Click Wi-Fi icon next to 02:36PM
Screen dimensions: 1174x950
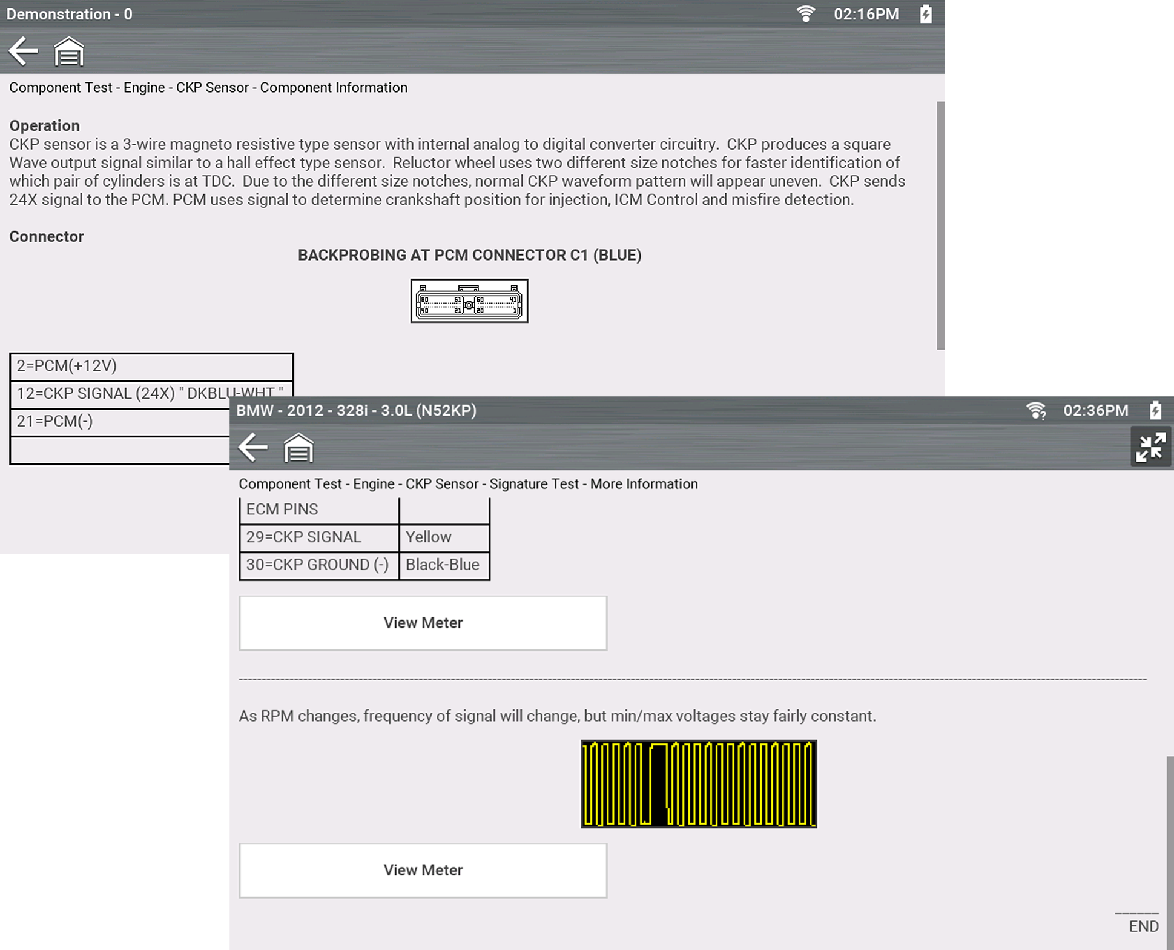1036,411
